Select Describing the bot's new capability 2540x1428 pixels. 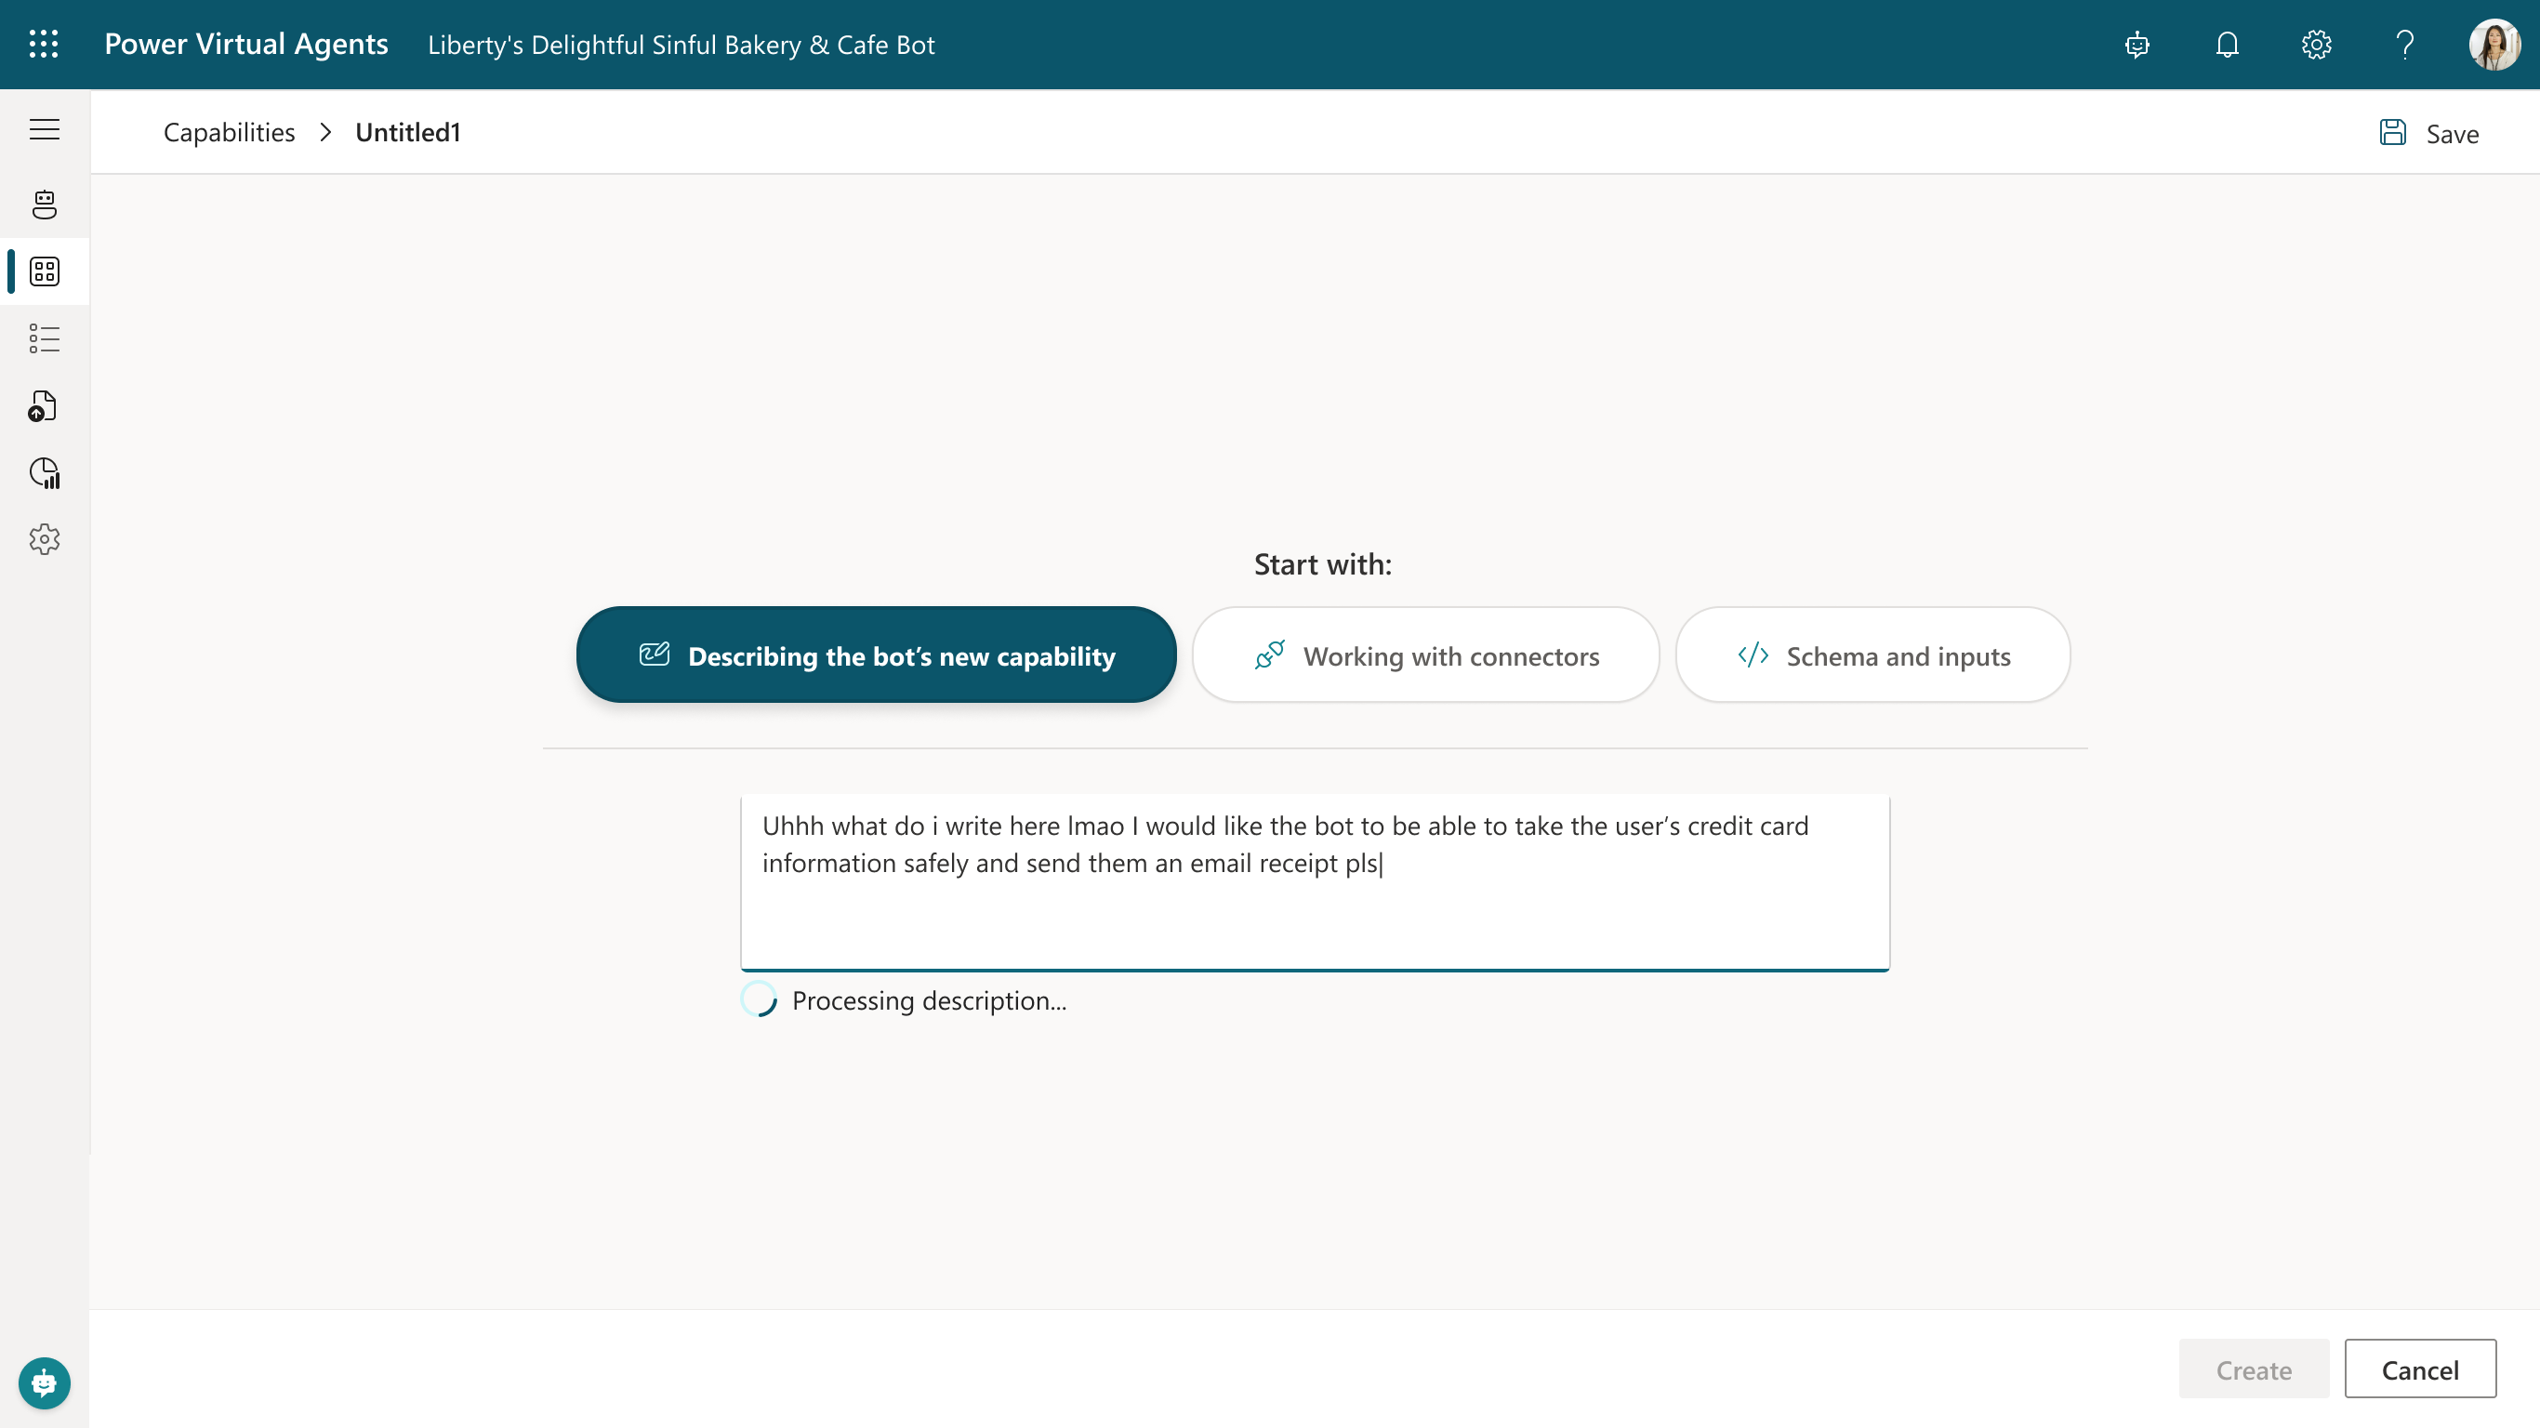[876, 655]
